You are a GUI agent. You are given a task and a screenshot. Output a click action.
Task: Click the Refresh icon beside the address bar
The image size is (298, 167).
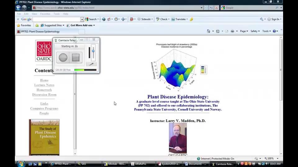pyautogui.click(x=211, y=8)
